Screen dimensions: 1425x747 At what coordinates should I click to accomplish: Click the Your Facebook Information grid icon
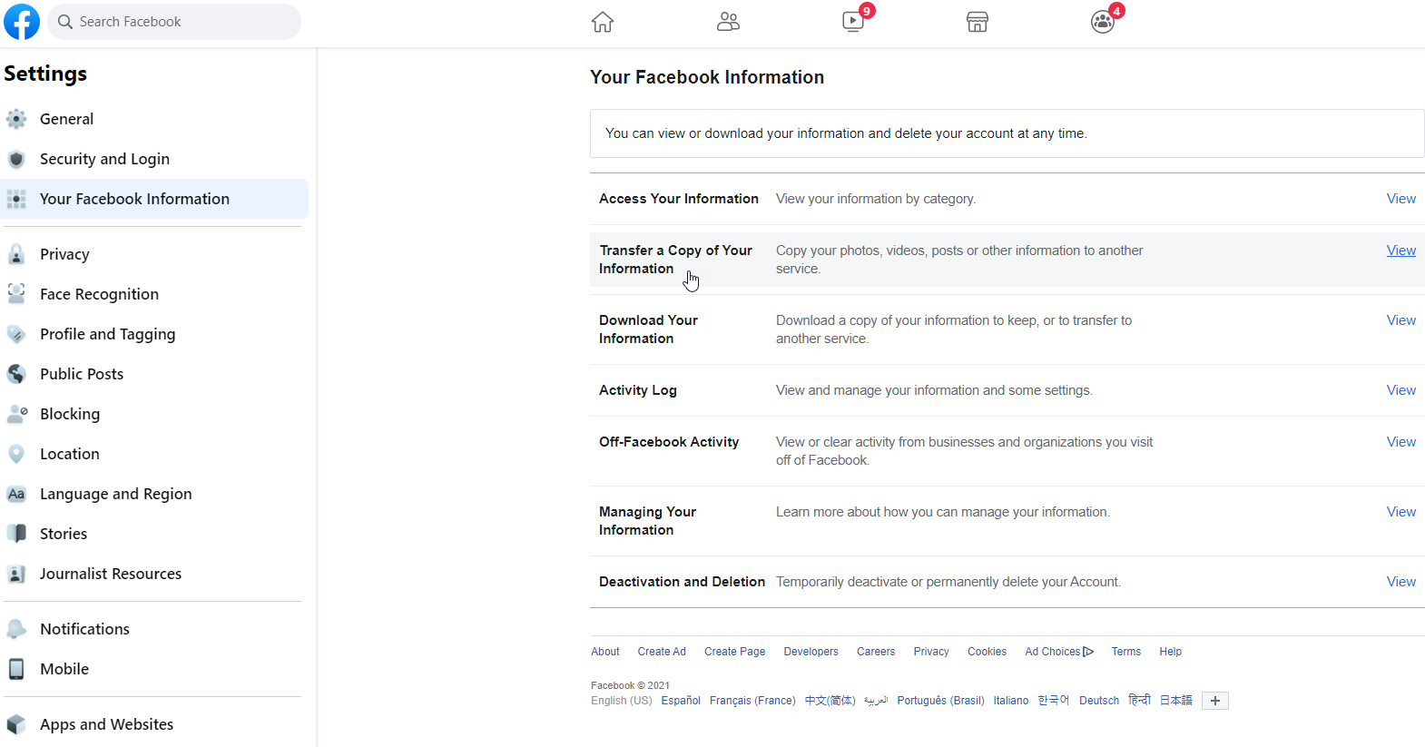tap(16, 199)
